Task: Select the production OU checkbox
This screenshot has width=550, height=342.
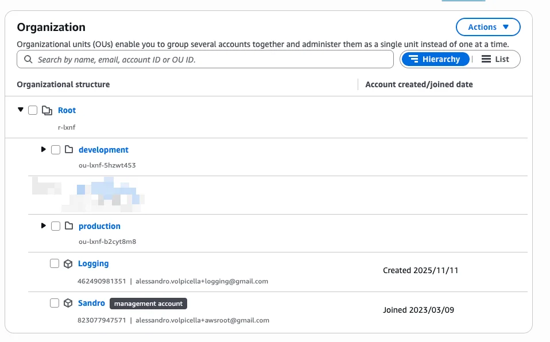Action: point(56,226)
